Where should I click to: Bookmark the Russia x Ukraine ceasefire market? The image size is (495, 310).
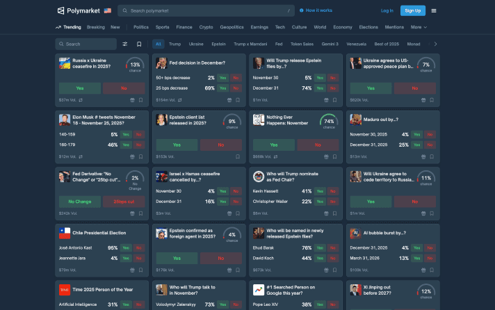pyautogui.click(x=141, y=100)
